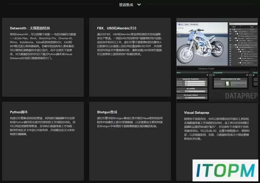
Task: Open the Set Simple Collision dropdown
Action: tap(195, 98)
